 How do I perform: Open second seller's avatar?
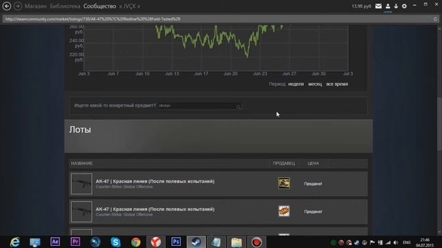pyautogui.click(x=284, y=211)
